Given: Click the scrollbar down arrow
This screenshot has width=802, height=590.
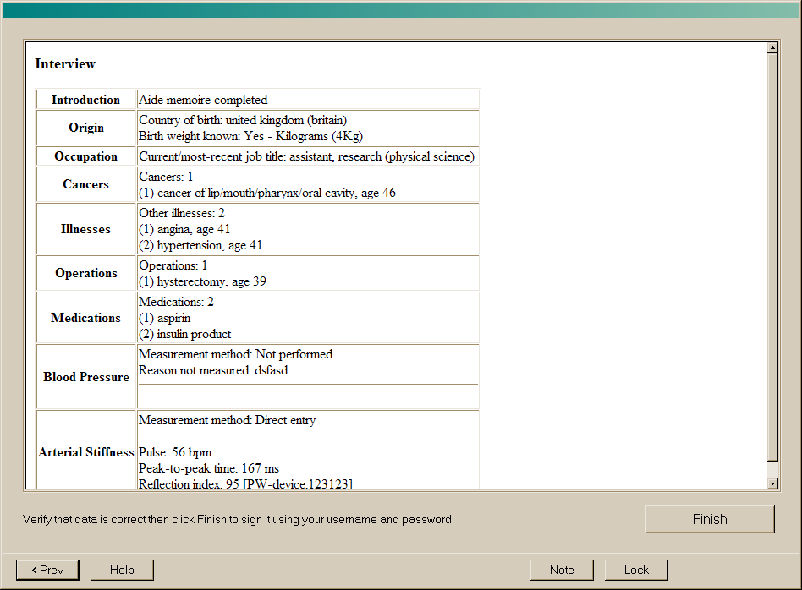Looking at the screenshot, I should pyautogui.click(x=772, y=483).
